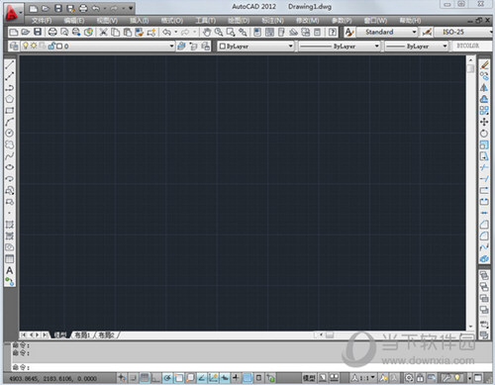This screenshot has height=385, width=495.
Task: Click Zoom Window in Standard toolbar
Action: pos(231,32)
